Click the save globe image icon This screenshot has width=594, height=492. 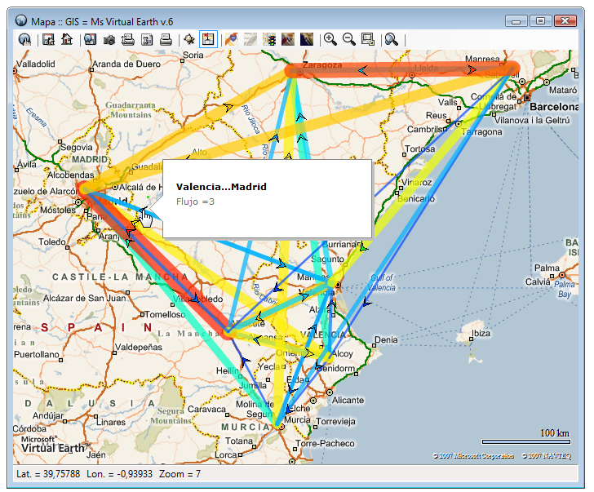pos(90,39)
